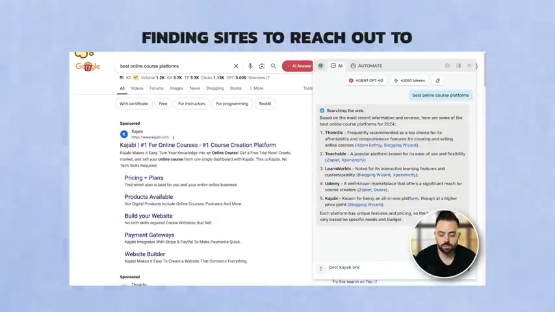Open the Website Builder sitelink
The height and width of the screenshot is (312, 555).
click(x=145, y=254)
